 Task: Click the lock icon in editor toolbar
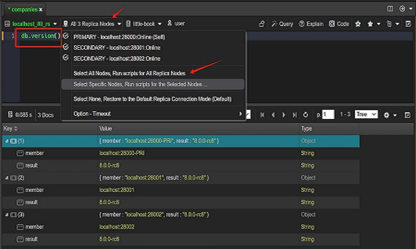[262, 24]
